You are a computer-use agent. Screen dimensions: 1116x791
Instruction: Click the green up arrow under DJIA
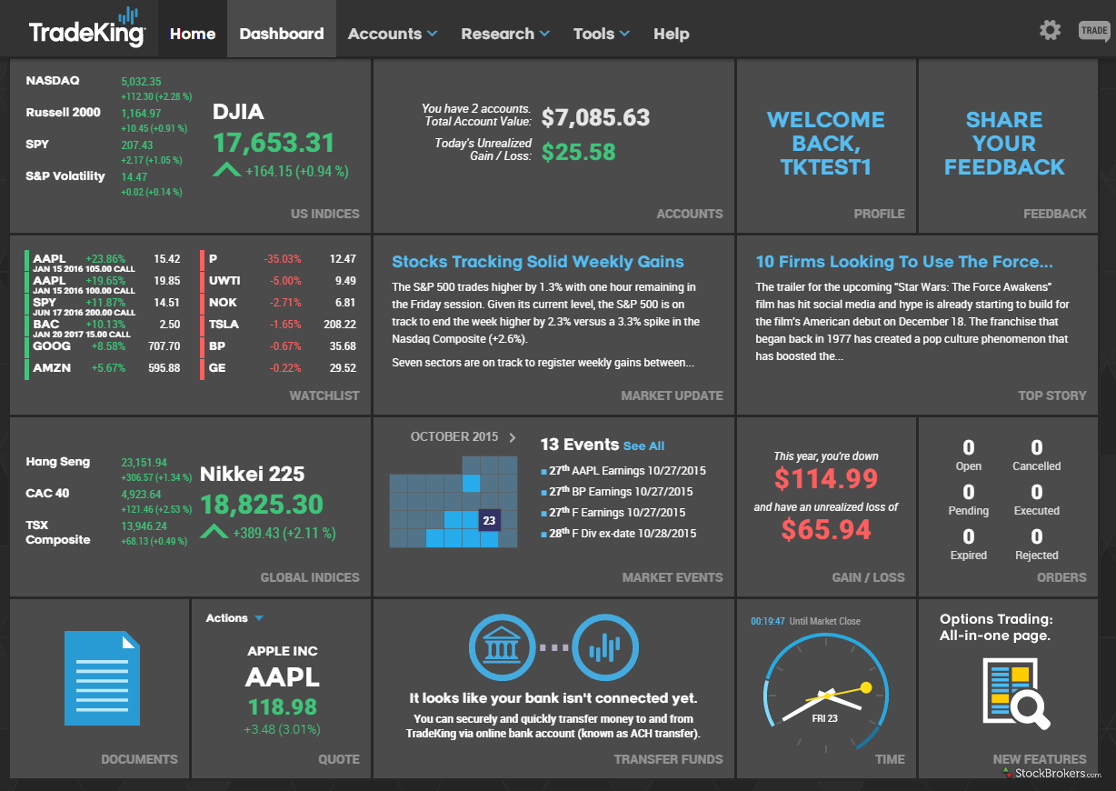(227, 170)
